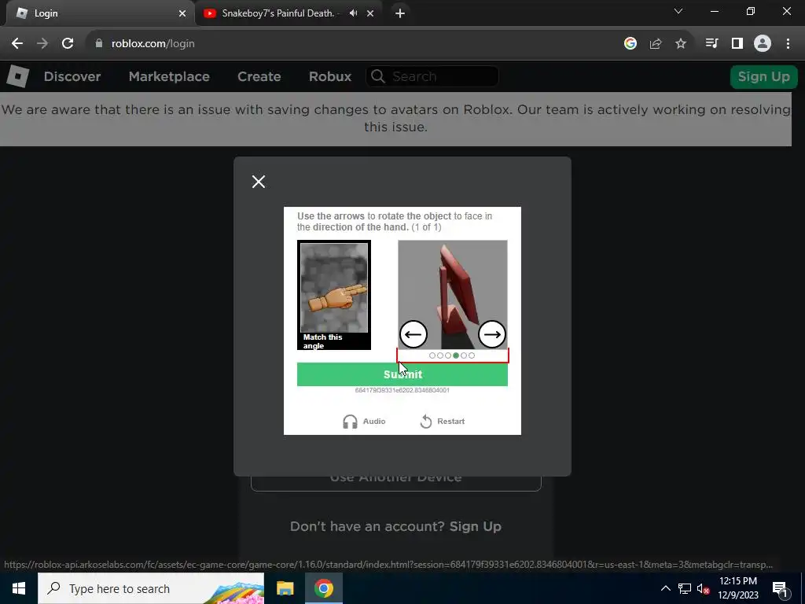Submit the captcha answer
Viewport: 805px width, 604px height.
402,374
